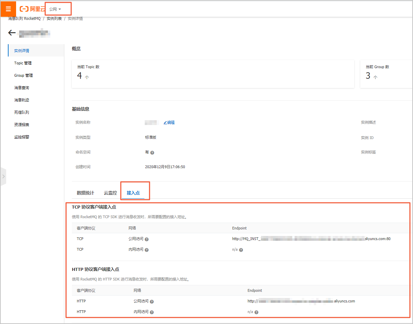
Task: Click the 实例 ID label
Action: click(x=367, y=138)
